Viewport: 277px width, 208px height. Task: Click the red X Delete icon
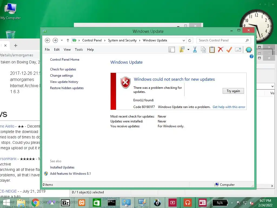(220, 50)
